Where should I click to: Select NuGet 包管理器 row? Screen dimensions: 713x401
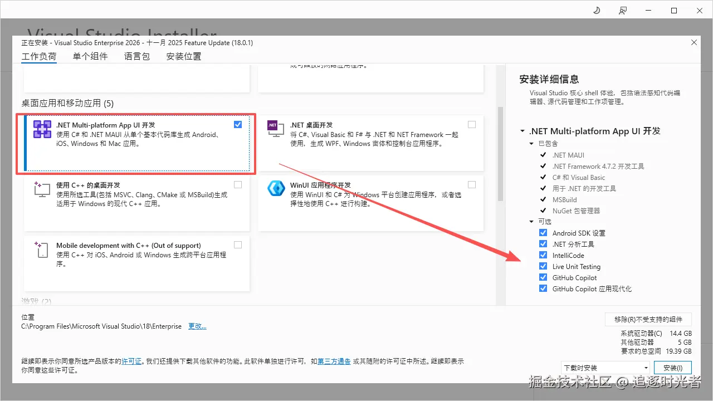click(576, 211)
